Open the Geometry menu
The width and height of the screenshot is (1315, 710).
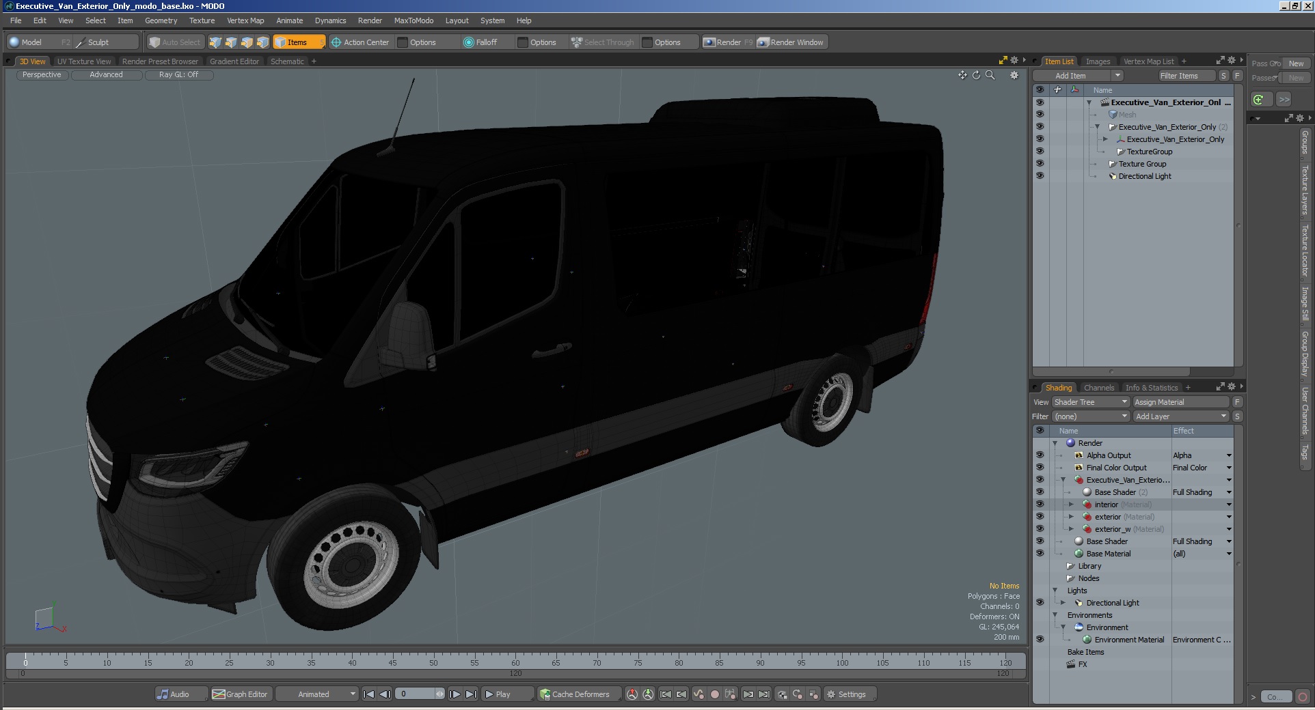click(161, 20)
